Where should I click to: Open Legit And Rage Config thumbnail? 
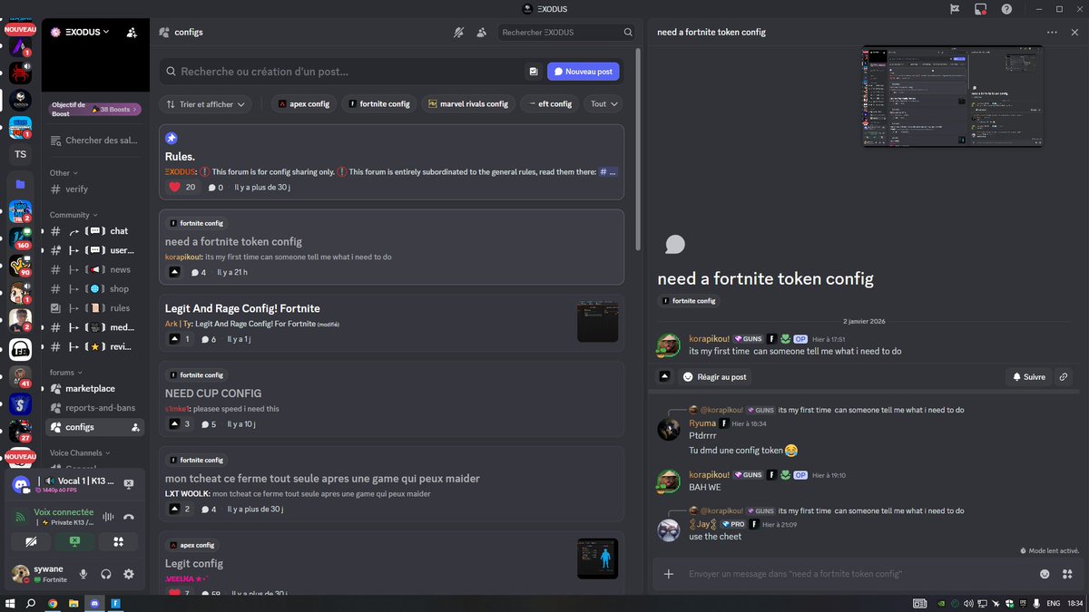coord(597,322)
